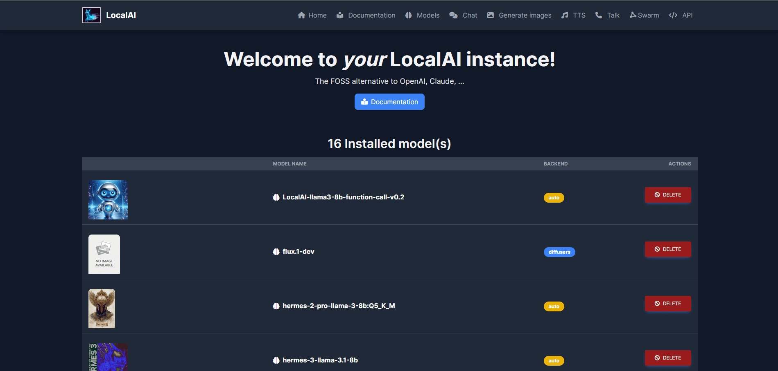Screen dimensions: 778x371
Task: Click brain icon beside flux.1-dev
Action: (276, 252)
